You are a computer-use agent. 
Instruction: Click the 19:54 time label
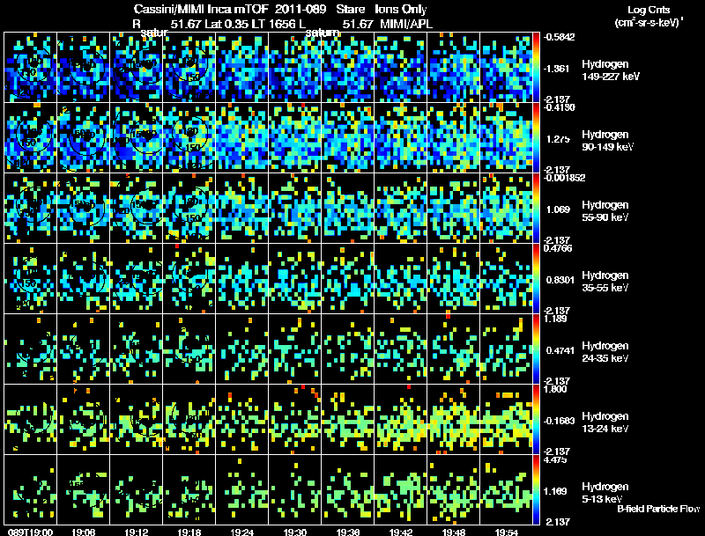click(506, 532)
